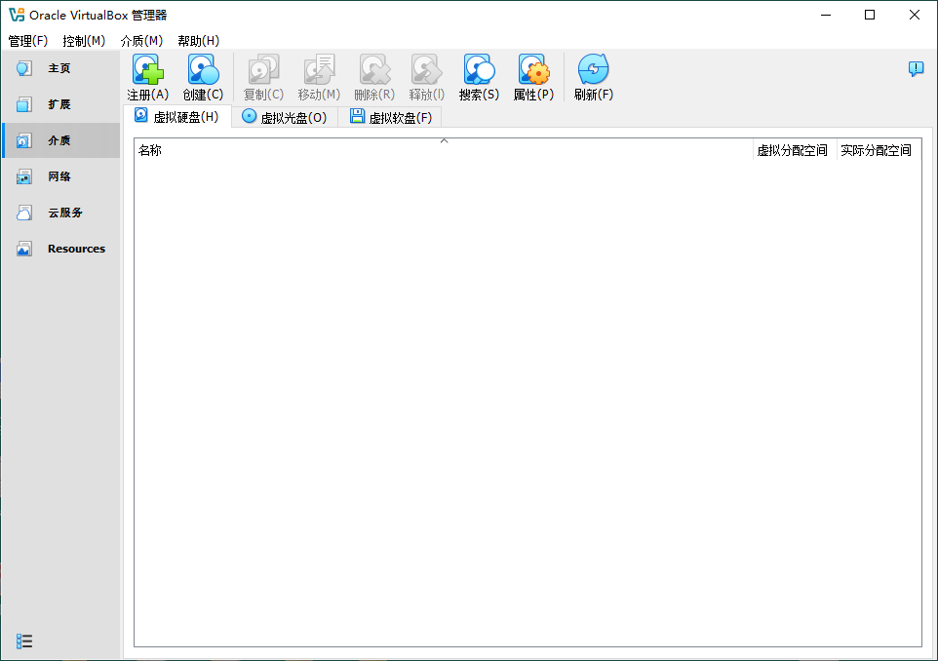
Task: Select the Virtual Hard Disk (虚拟硬盘) tab
Action: [x=177, y=117]
